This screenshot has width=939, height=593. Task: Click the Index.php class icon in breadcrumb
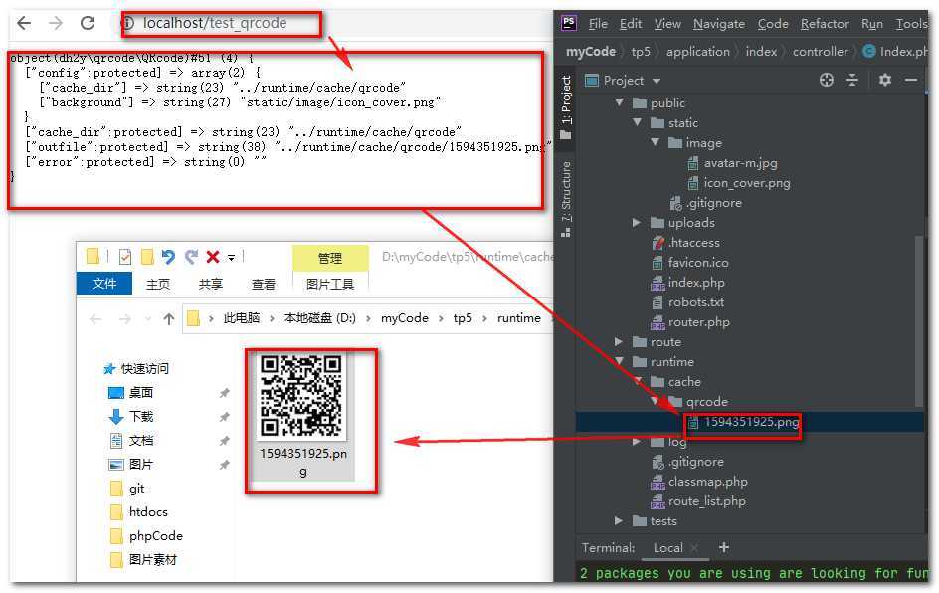869,52
